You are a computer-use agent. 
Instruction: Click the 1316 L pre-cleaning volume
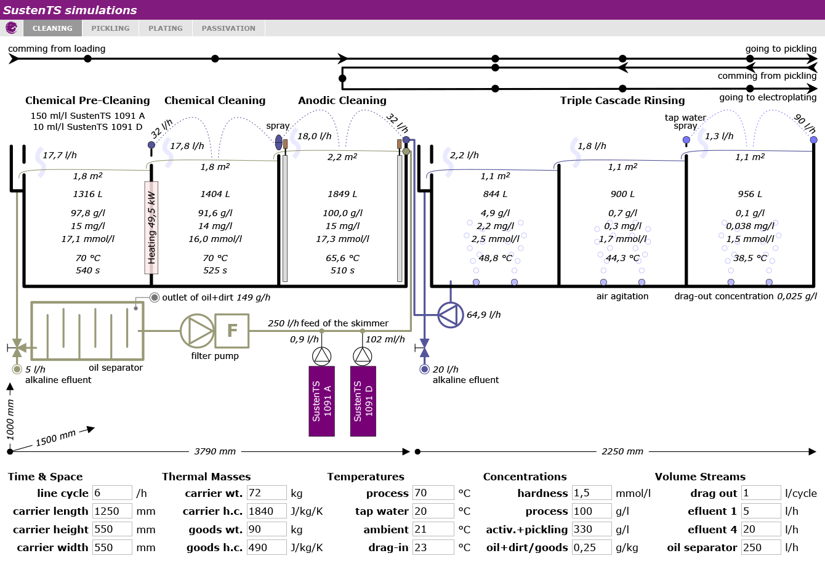(87, 194)
